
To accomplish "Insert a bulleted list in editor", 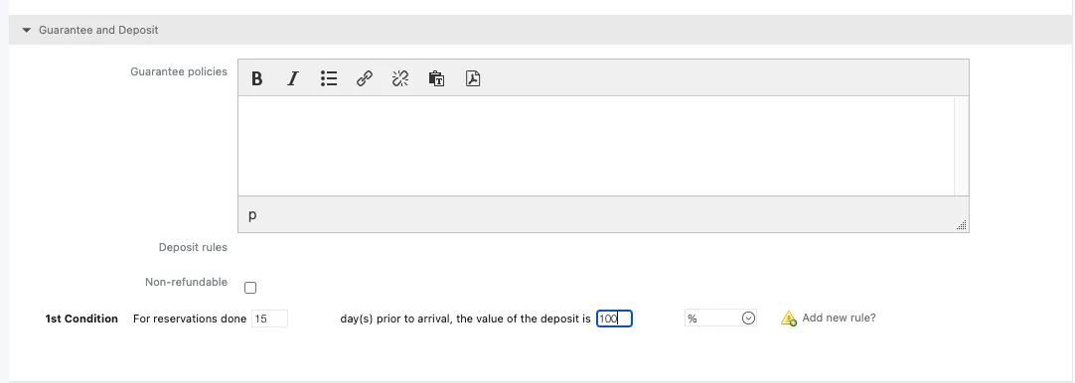I will pos(329,78).
